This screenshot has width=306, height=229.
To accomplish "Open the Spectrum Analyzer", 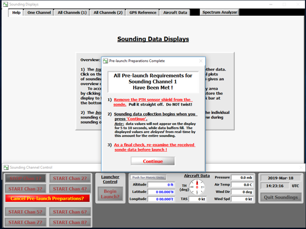I will click(x=220, y=12).
